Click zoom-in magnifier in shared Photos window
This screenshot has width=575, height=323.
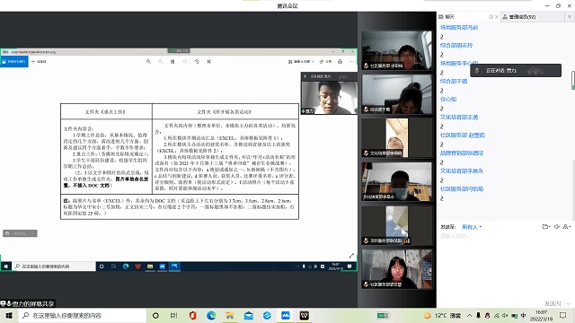click(x=148, y=62)
